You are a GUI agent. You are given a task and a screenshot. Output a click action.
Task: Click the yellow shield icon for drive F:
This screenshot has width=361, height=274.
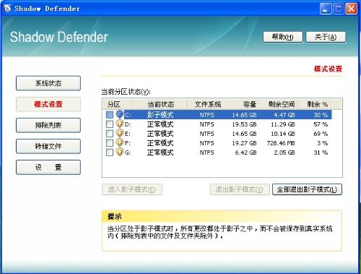tap(120, 142)
